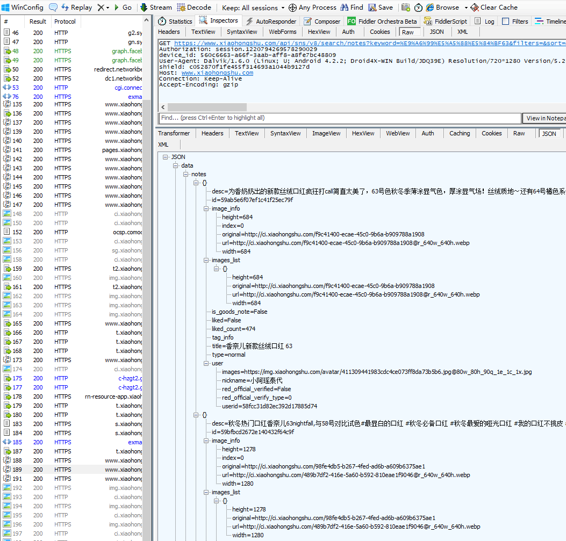566x541 pixels.
Task: Open the response Transformer tab
Action: (x=174, y=133)
